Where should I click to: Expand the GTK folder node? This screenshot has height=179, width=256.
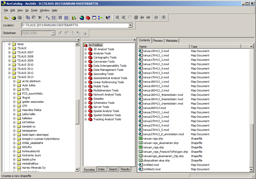pyautogui.click(x=14, y=106)
